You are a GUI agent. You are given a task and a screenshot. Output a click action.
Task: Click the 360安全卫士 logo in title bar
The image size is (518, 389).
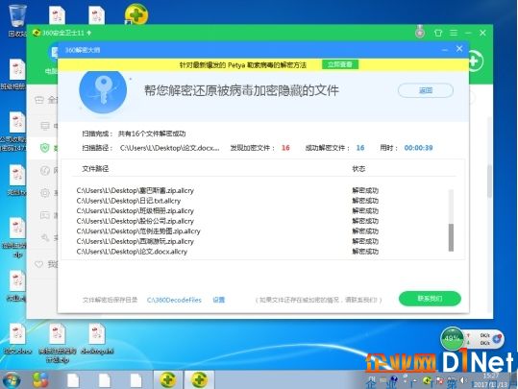(37, 33)
